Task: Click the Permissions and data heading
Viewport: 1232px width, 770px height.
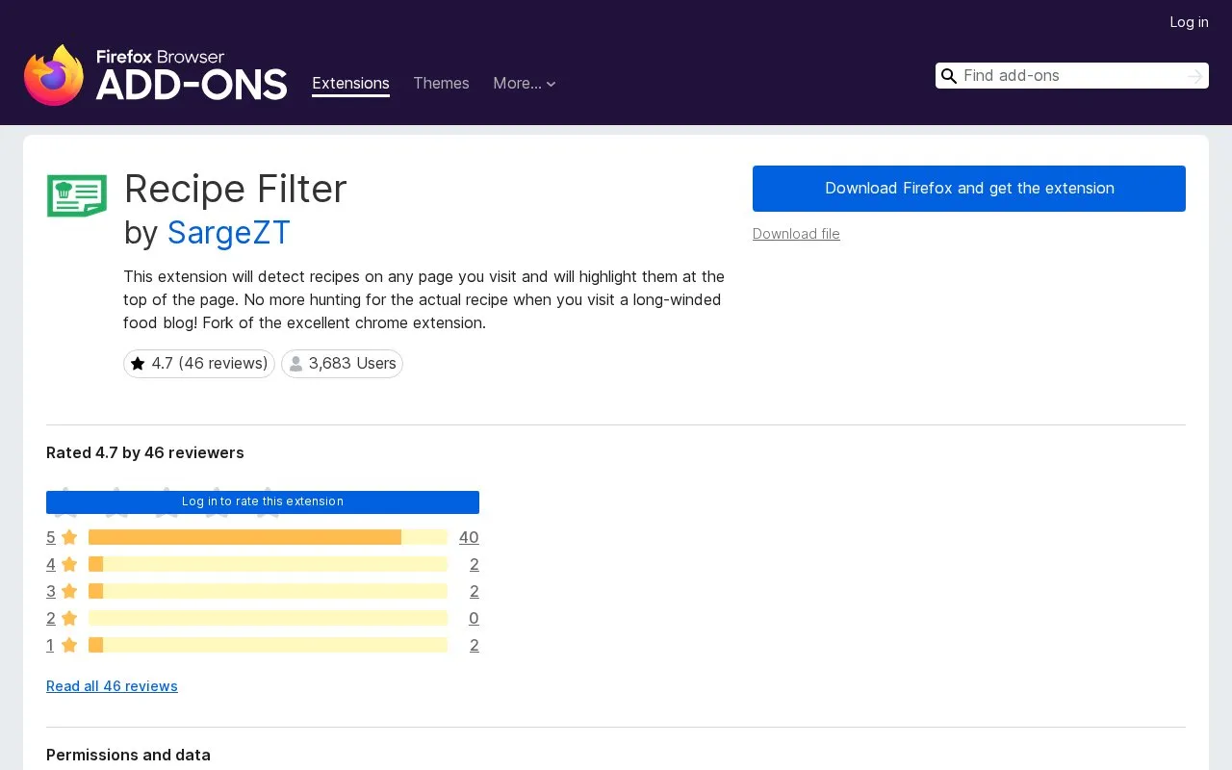Action: pos(128,755)
